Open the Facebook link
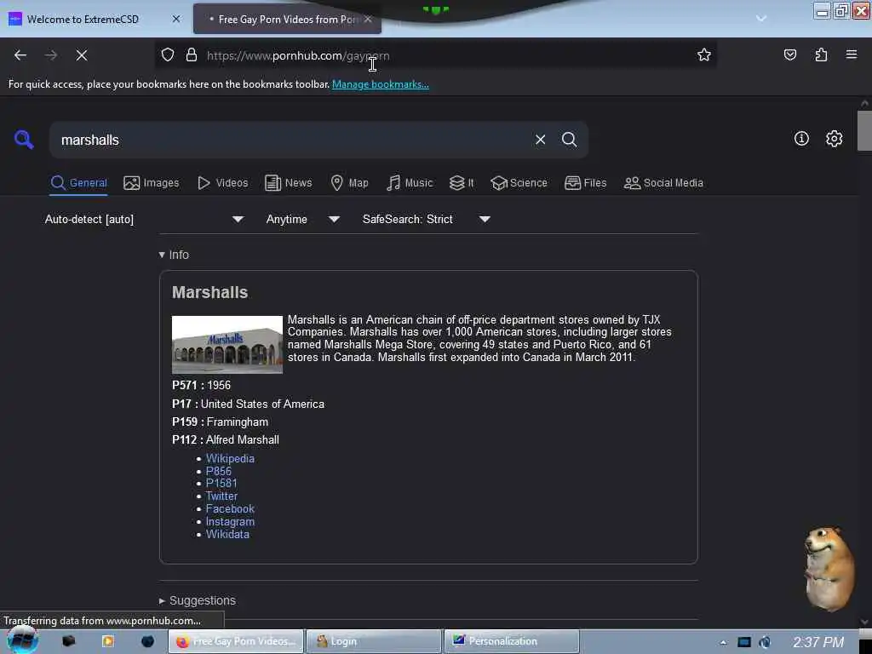This screenshot has width=872, height=654. tap(230, 509)
